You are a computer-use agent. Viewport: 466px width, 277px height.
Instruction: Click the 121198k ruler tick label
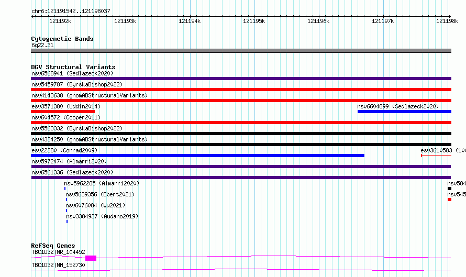pyautogui.click(x=447, y=21)
